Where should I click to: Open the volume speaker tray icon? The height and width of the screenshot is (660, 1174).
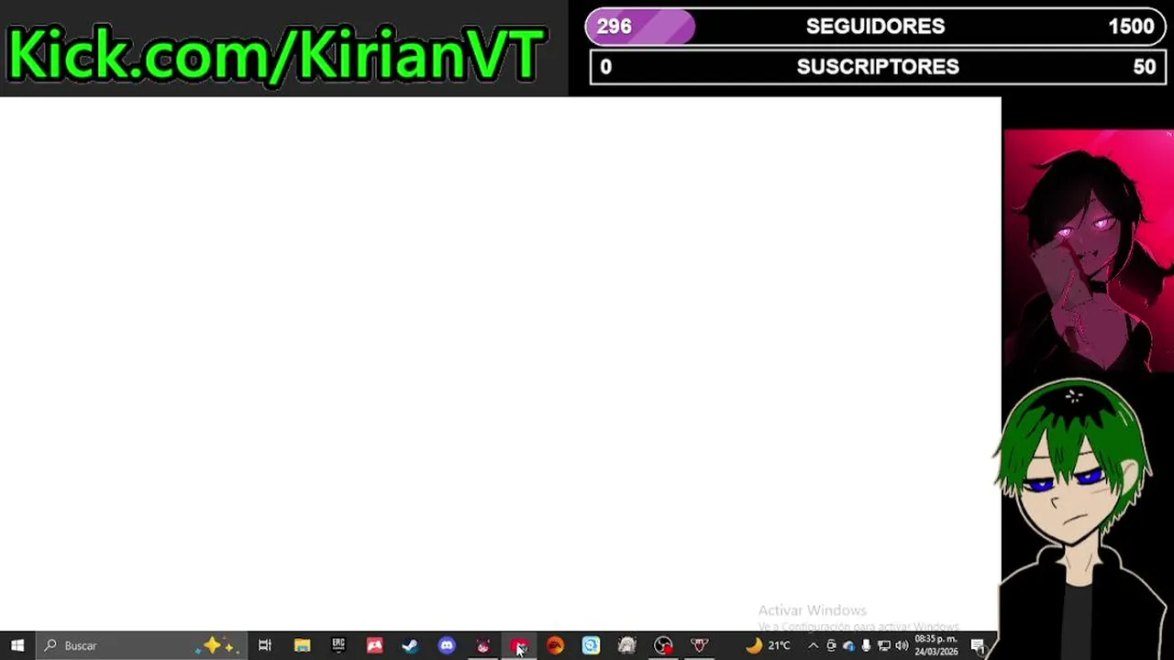tap(902, 645)
